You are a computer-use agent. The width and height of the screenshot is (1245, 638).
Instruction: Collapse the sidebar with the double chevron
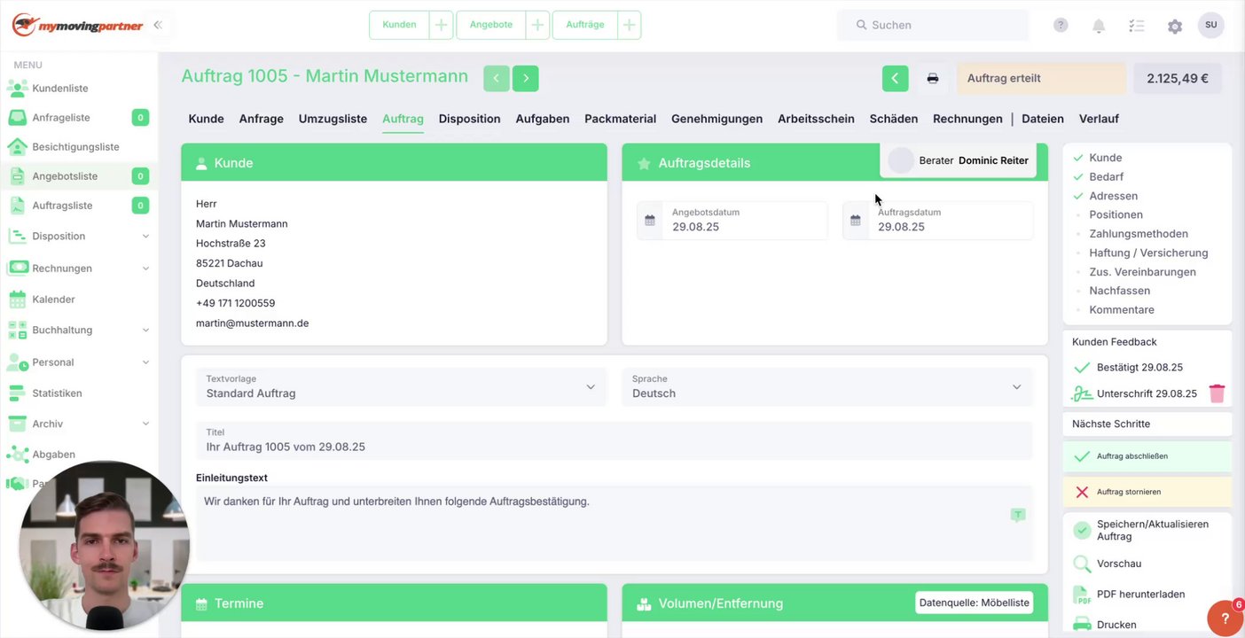point(158,25)
